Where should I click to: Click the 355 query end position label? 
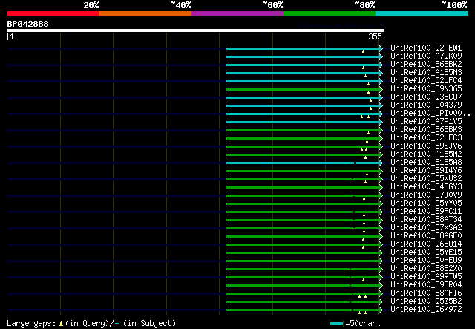tap(375, 36)
